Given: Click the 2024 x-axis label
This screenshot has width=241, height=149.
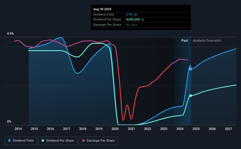Looking at the screenshot, I should [x=180, y=129].
